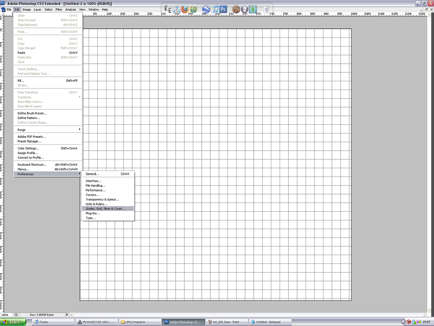This screenshot has height=326, width=434.
Task: Open the Menus customization entry
Action: (48, 169)
